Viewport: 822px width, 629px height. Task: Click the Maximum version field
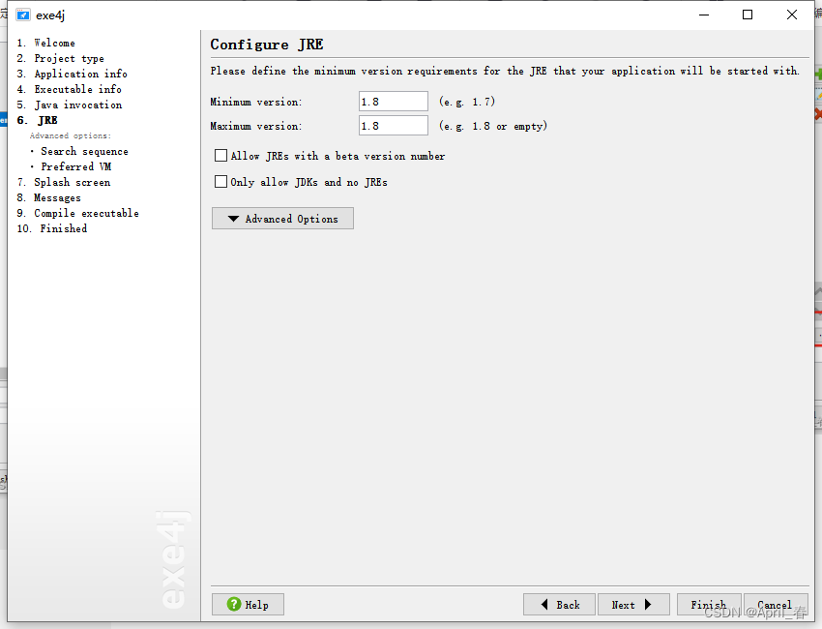394,126
